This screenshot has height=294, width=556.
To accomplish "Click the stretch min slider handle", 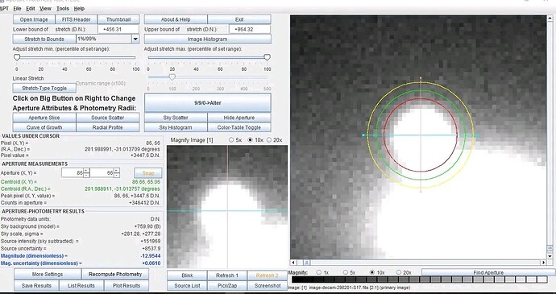I will pyautogui.click(x=17, y=57).
